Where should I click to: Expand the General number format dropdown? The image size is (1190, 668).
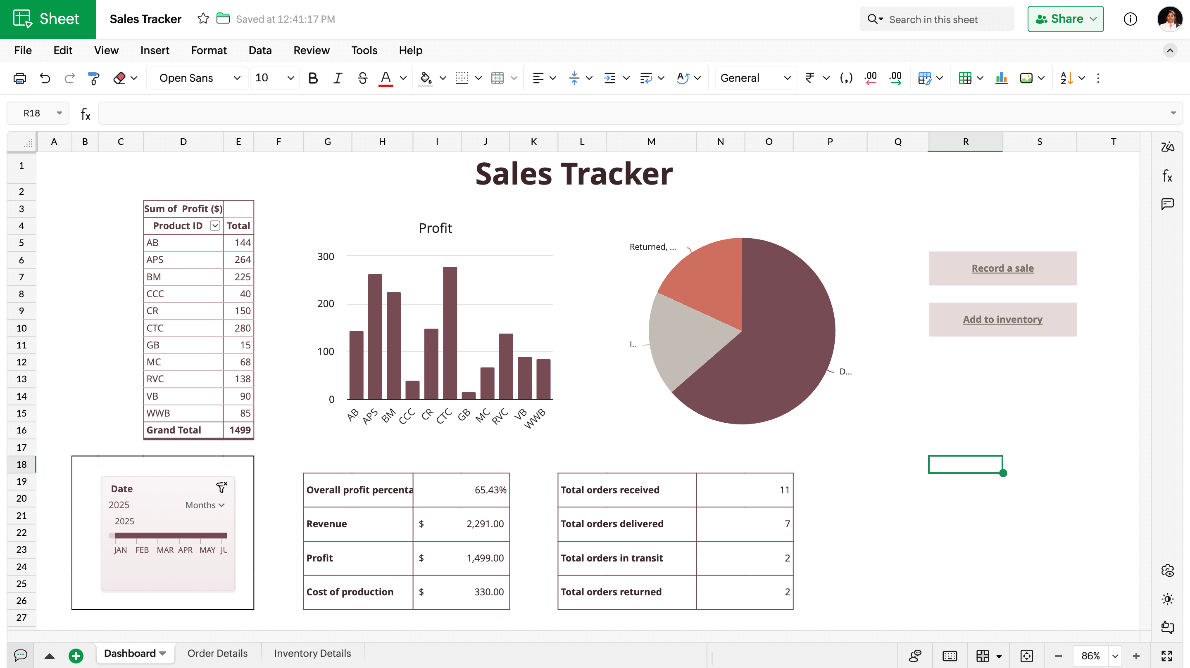point(755,78)
